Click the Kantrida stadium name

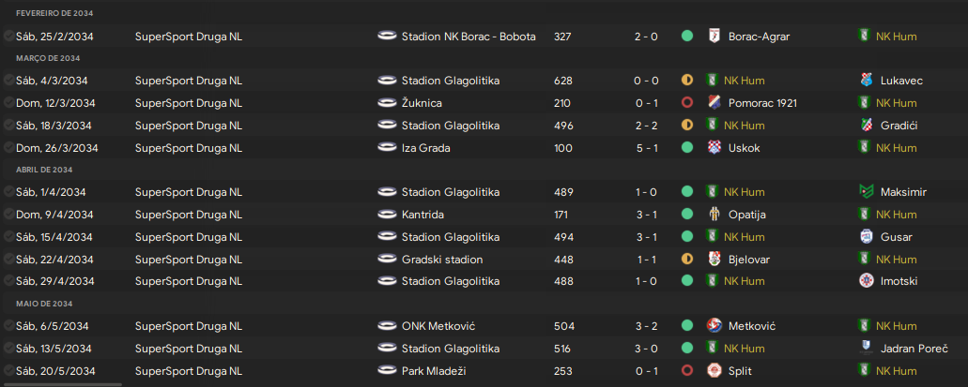tap(423, 214)
